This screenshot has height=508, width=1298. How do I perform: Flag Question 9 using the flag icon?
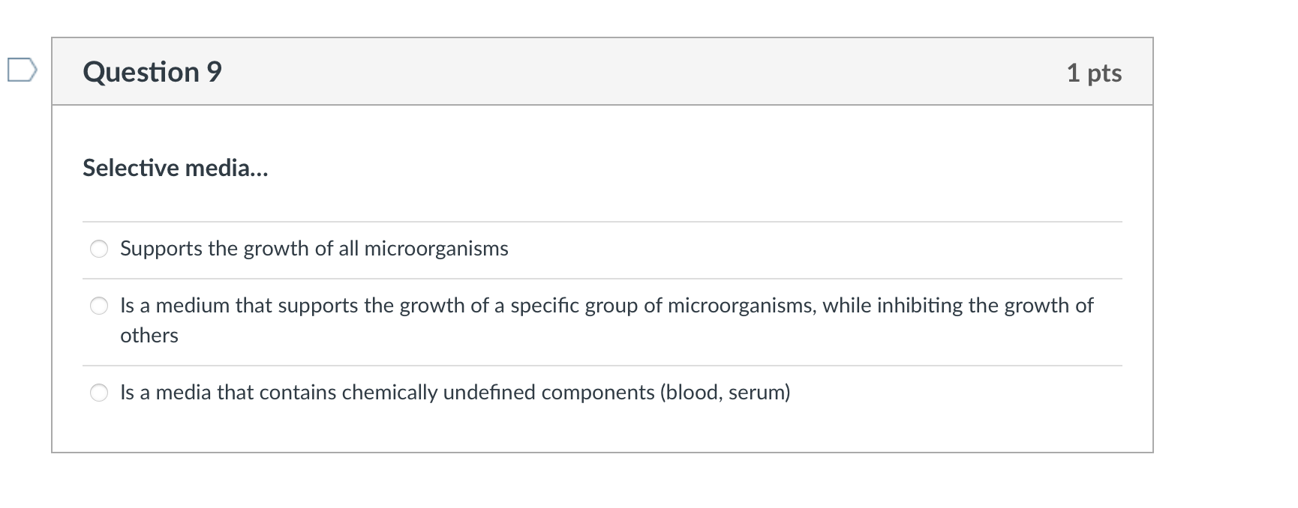pyautogui.click(x=22, y=70)
